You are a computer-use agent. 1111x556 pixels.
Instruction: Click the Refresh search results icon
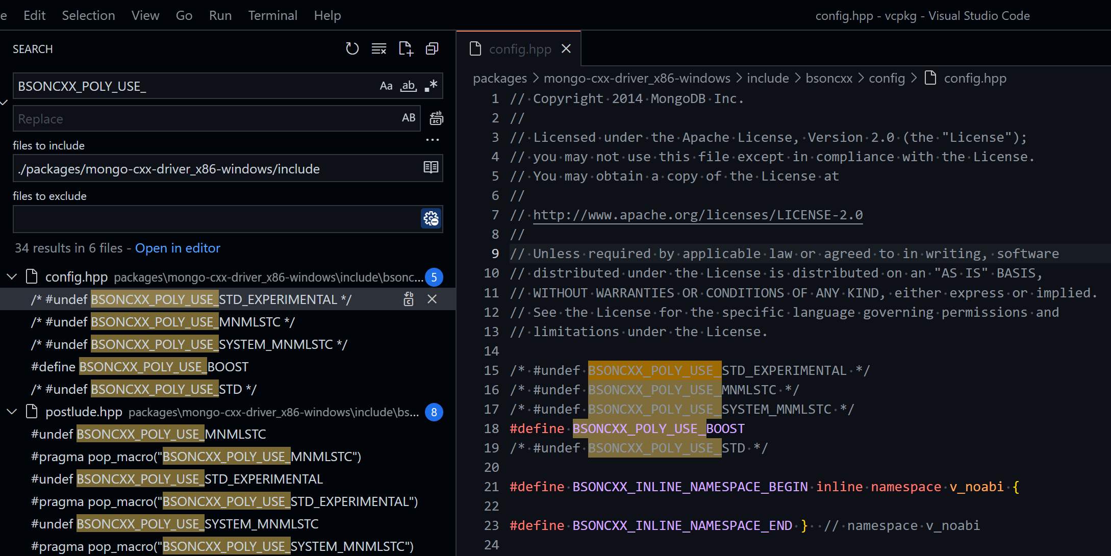click(352, 49)
